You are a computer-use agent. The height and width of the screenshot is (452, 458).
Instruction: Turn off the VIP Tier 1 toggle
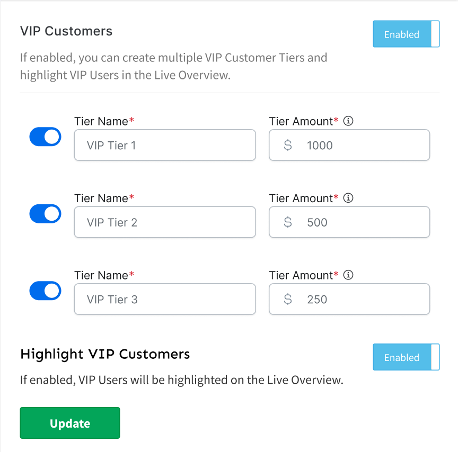(45, 137)
